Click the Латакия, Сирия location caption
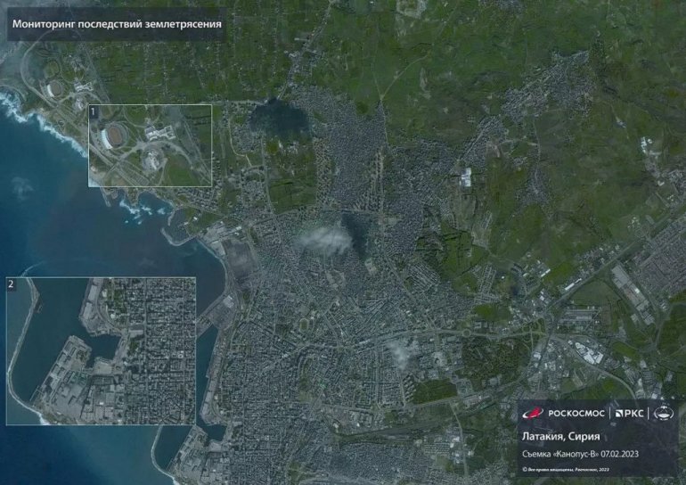The image size is (686, 485). point(560,436)
